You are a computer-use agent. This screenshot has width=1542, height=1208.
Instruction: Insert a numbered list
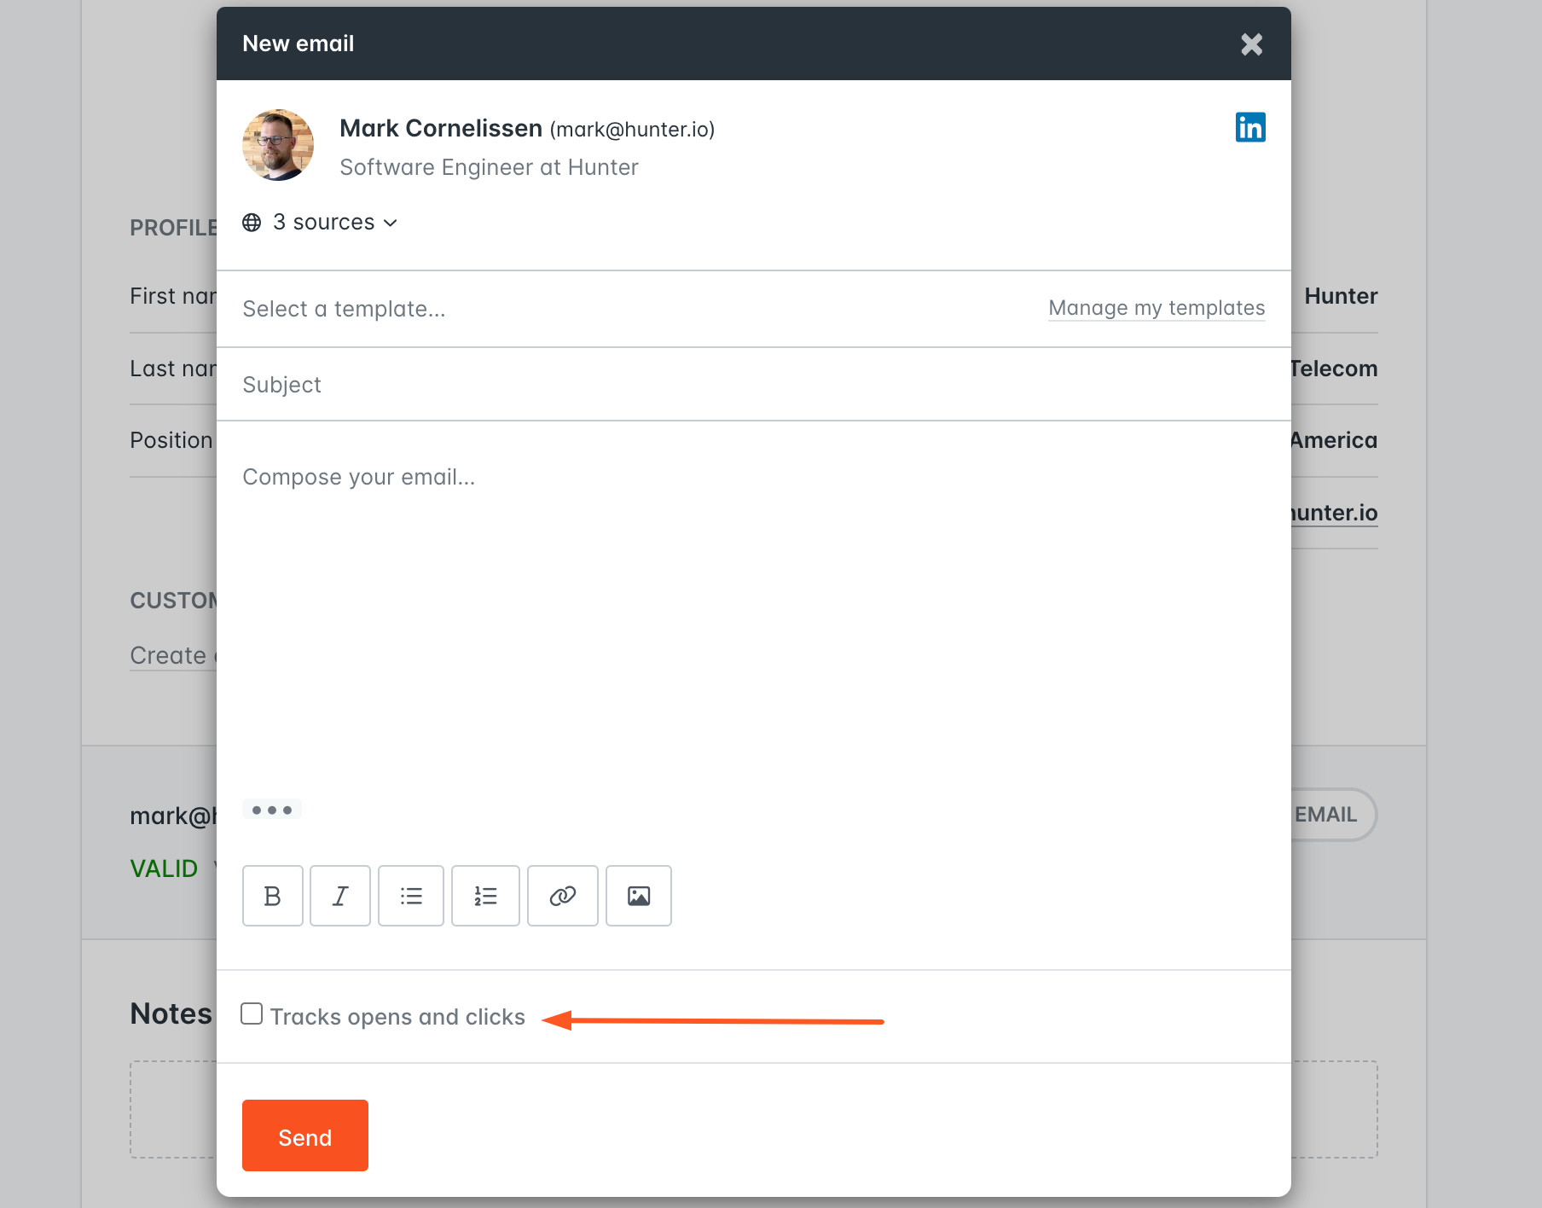click(485, 896)
